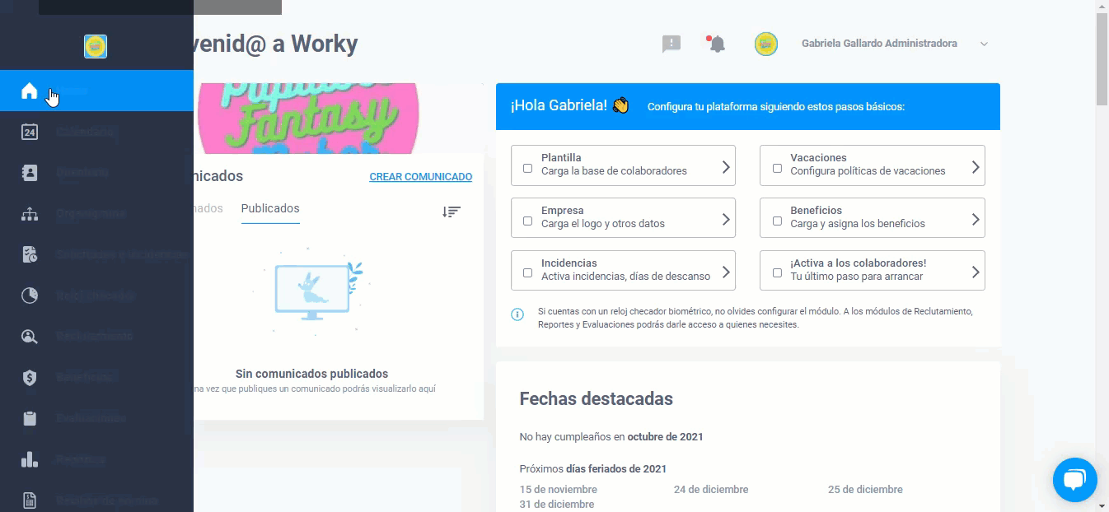Screen dimensions: 1109x512
Task: Open the Calendar icon in sidebar
Action: pos(30,132)
